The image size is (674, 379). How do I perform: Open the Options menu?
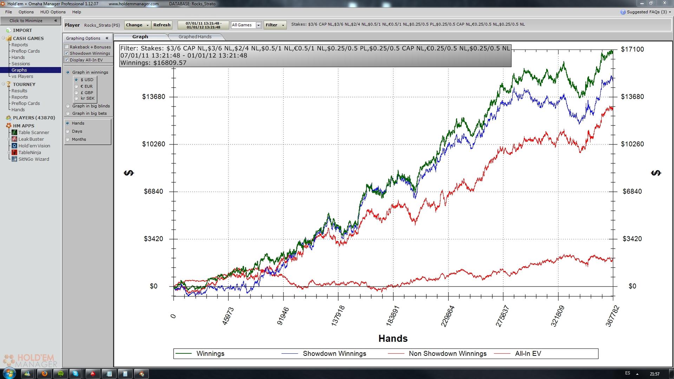point(26,12)
